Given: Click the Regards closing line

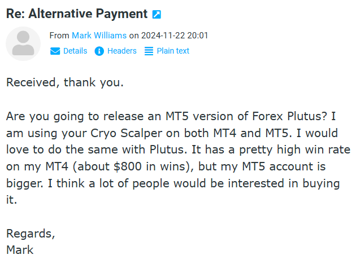Looking at the screenshot, I should 31,233.
